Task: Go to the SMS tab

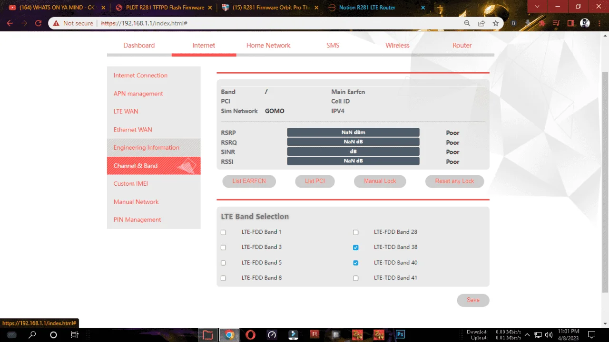Action: (333, 46)
